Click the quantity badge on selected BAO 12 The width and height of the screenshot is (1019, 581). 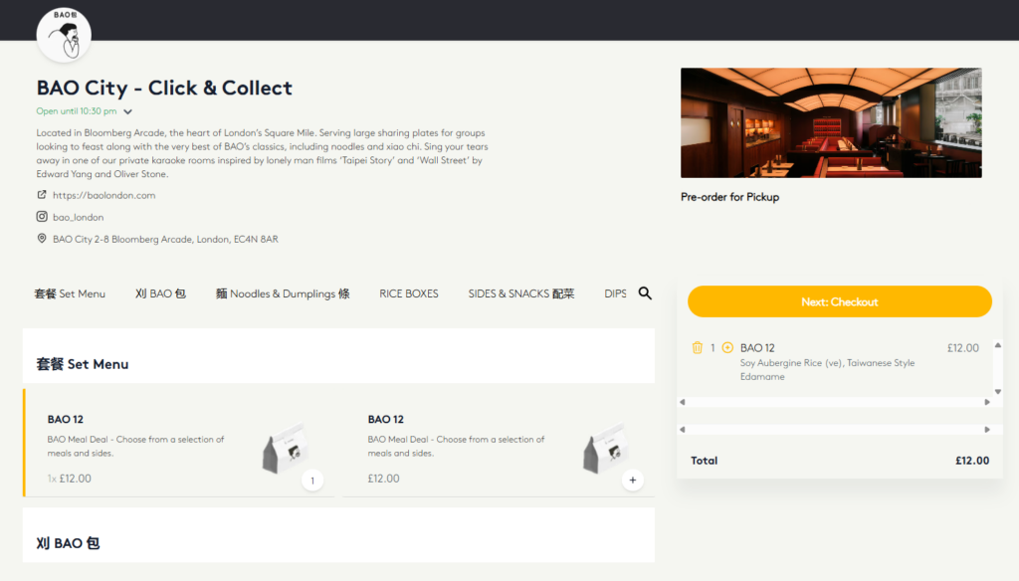pos(311,480)
